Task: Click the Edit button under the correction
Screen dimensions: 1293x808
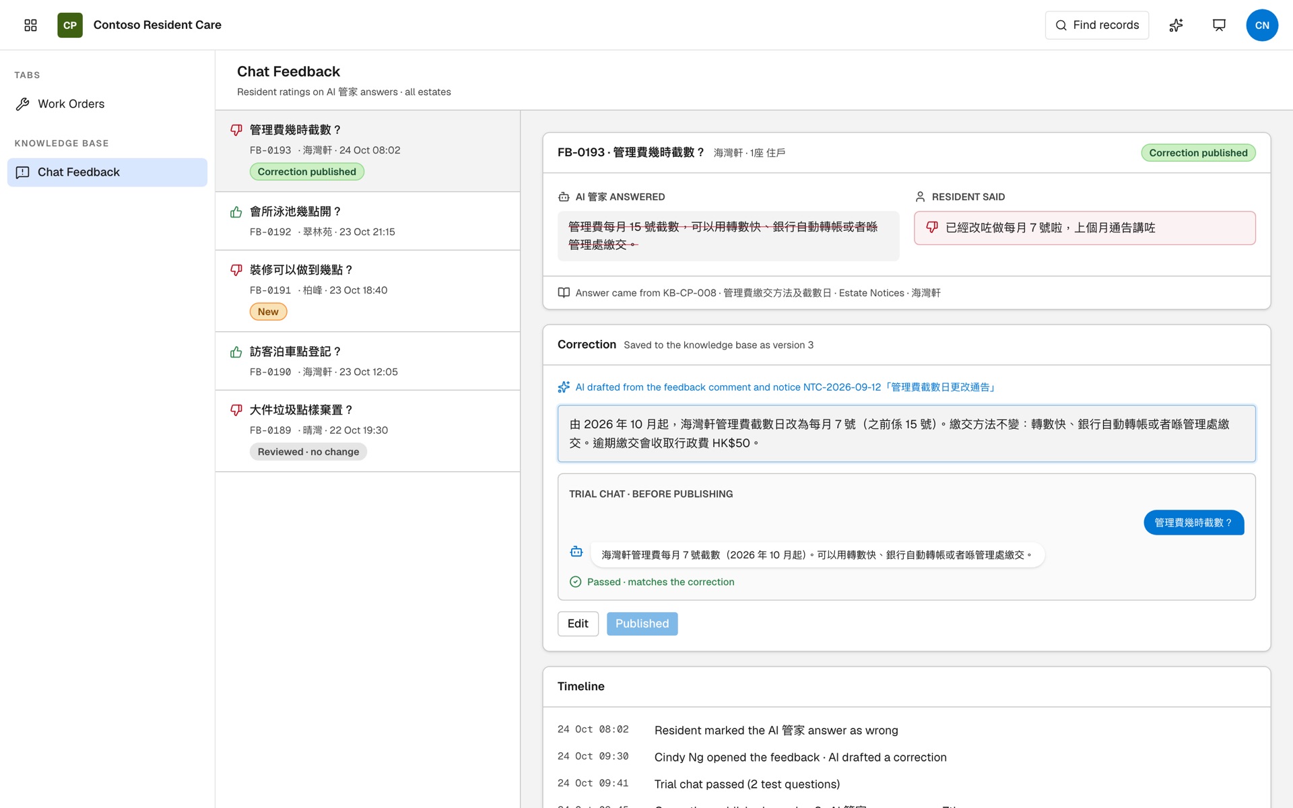Action: [578, 624]
